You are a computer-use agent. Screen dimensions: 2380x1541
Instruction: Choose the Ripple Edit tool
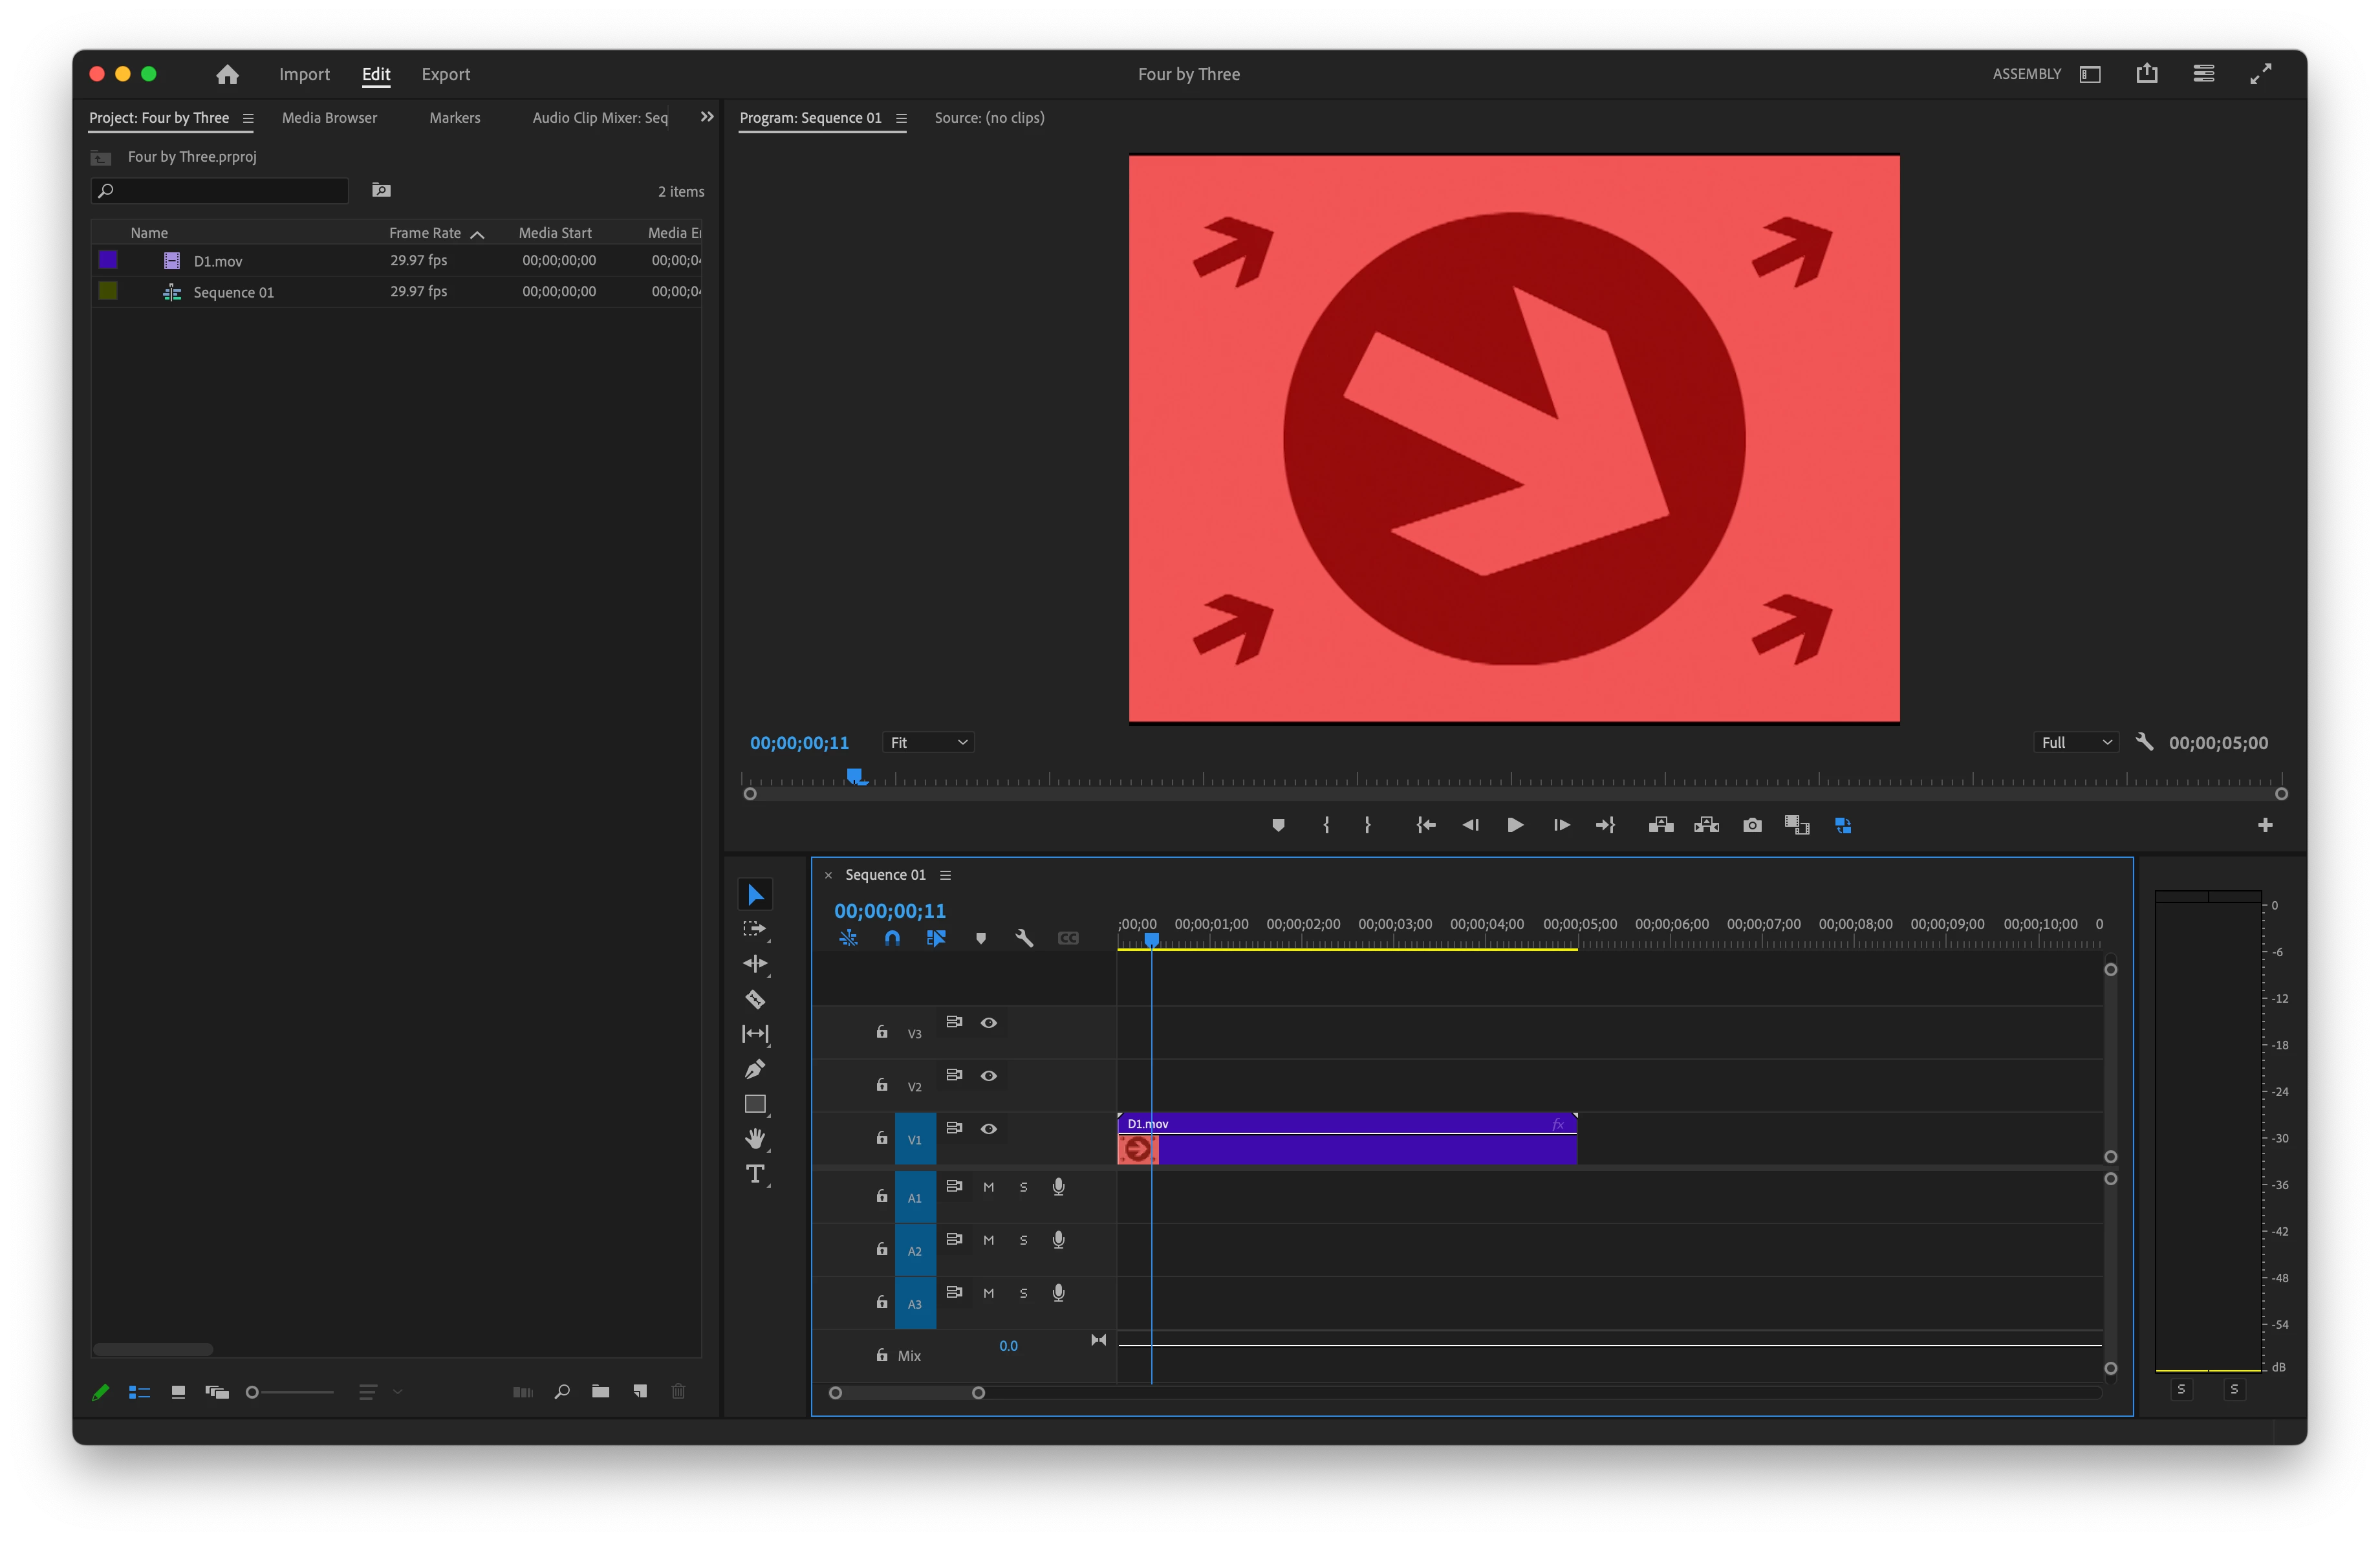click(755, 964)
